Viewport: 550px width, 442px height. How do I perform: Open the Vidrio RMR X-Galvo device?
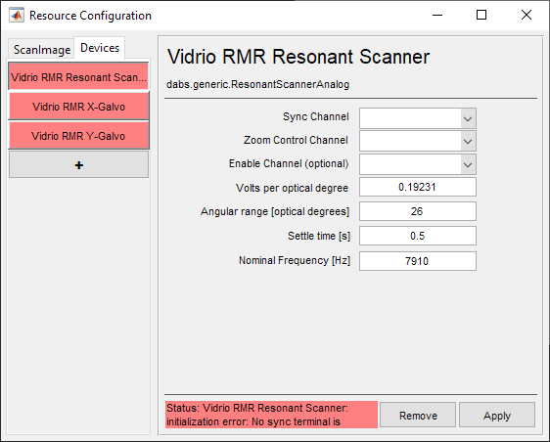click(78, 107)
